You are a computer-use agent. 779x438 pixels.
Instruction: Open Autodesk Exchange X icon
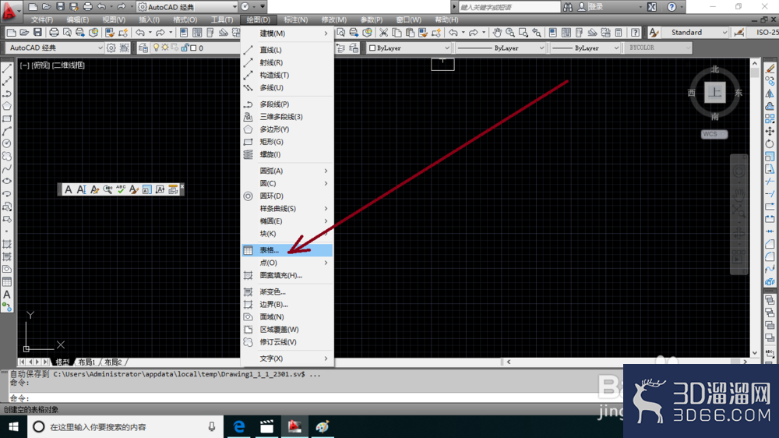[652, 7]
